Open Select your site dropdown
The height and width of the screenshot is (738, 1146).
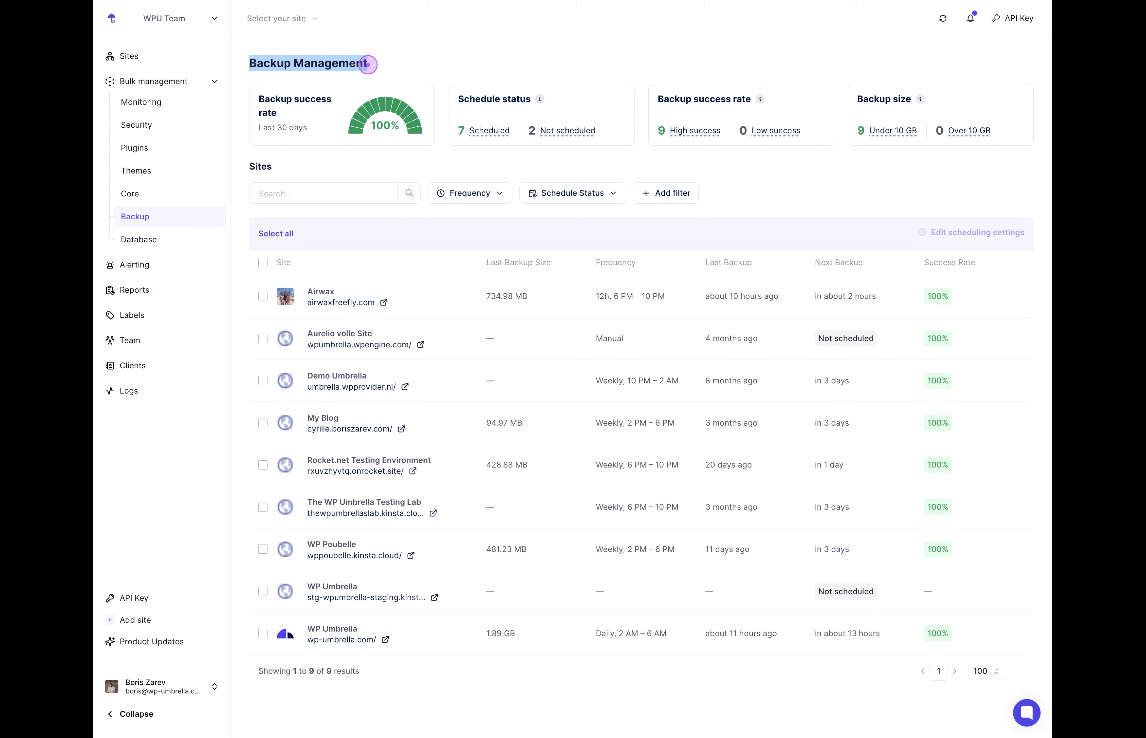(282, 19)
